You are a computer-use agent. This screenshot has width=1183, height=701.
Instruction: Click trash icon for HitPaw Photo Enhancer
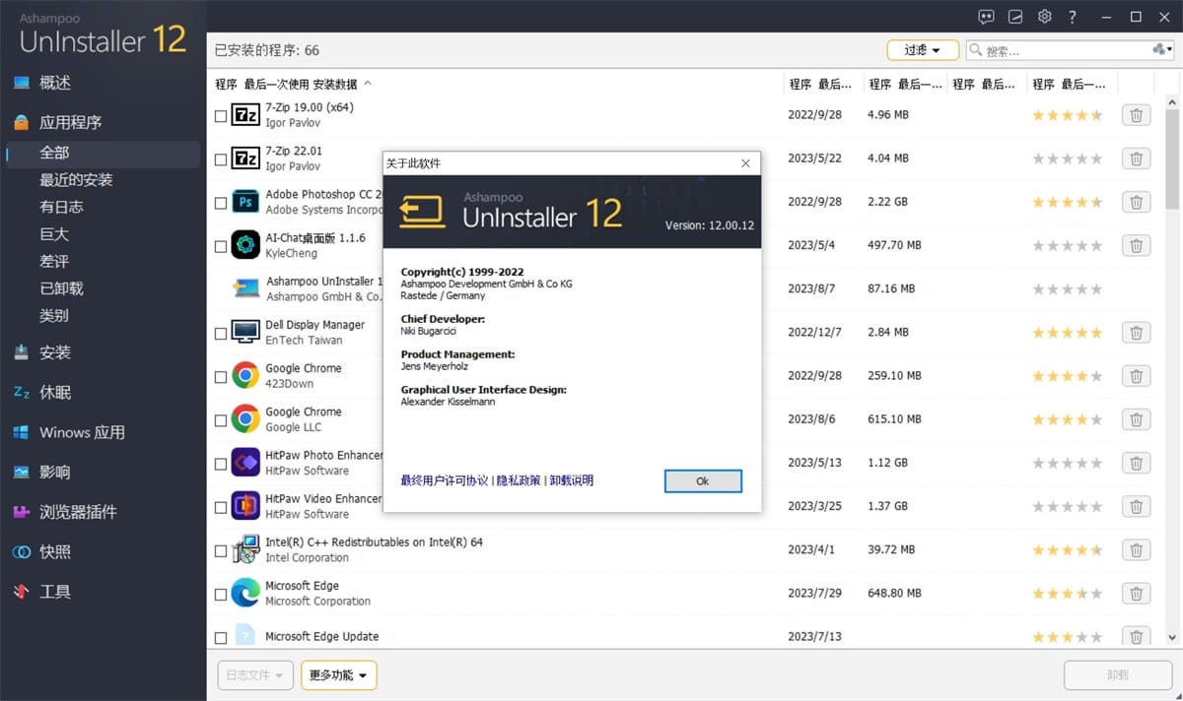click(x=1136, y=463)
